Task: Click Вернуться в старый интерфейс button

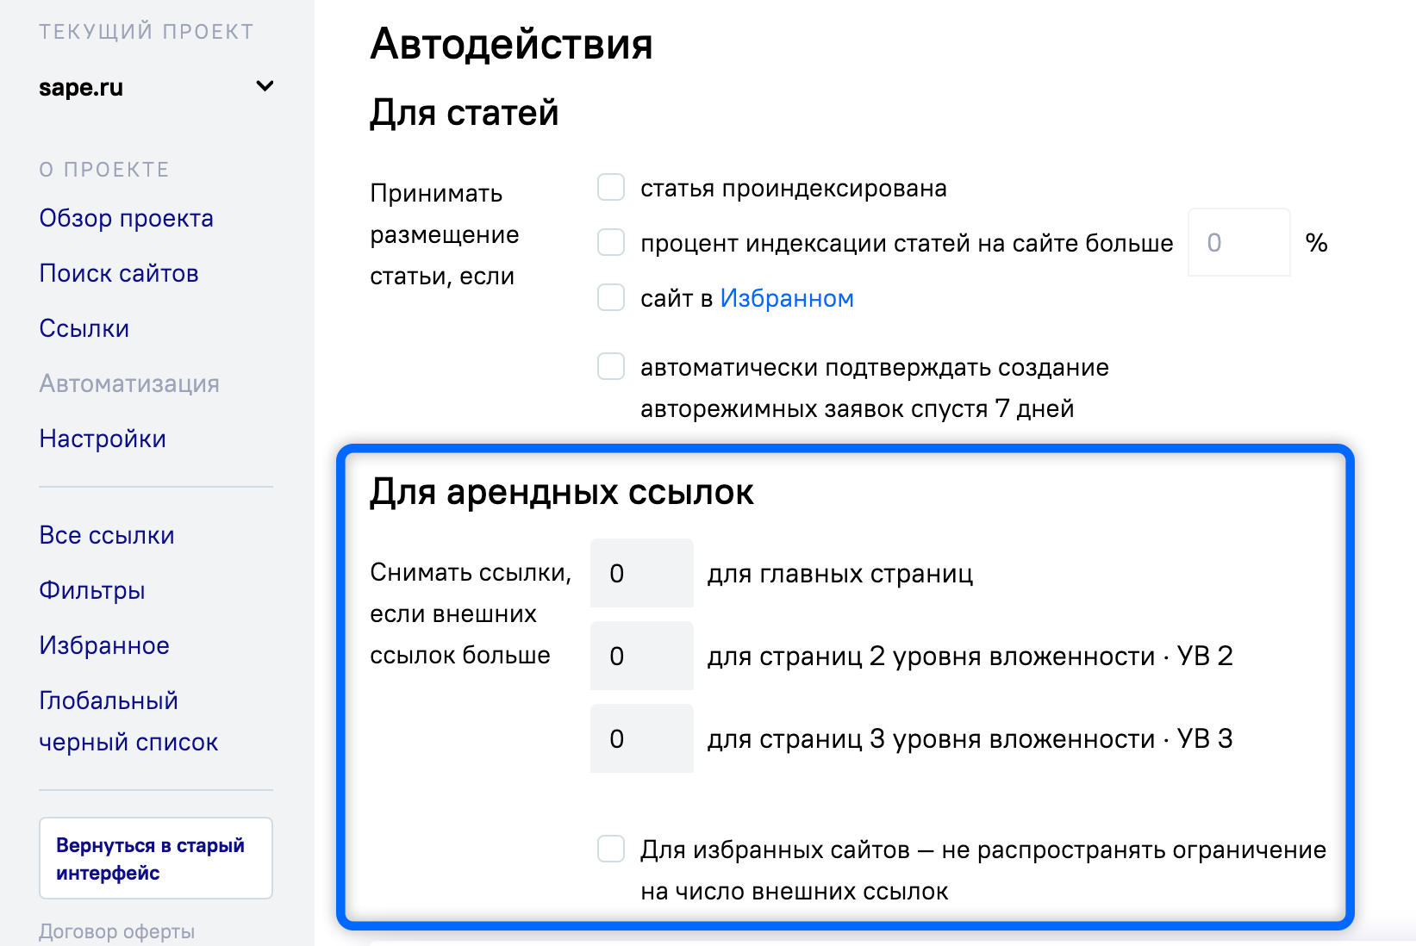Action: pyautogui.click(x=156, y=858)
